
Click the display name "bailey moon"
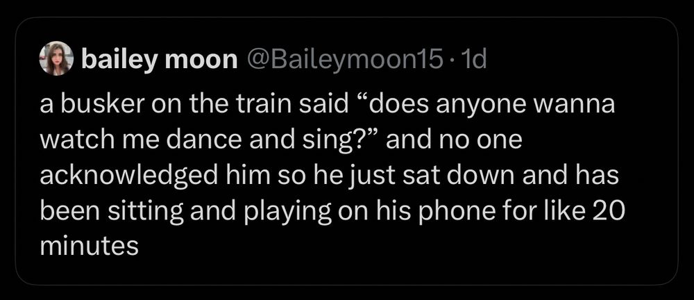160,60
